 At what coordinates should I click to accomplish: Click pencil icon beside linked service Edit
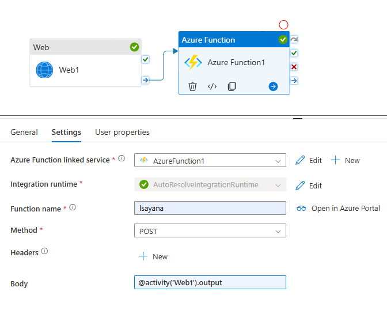tap(300, 160)
